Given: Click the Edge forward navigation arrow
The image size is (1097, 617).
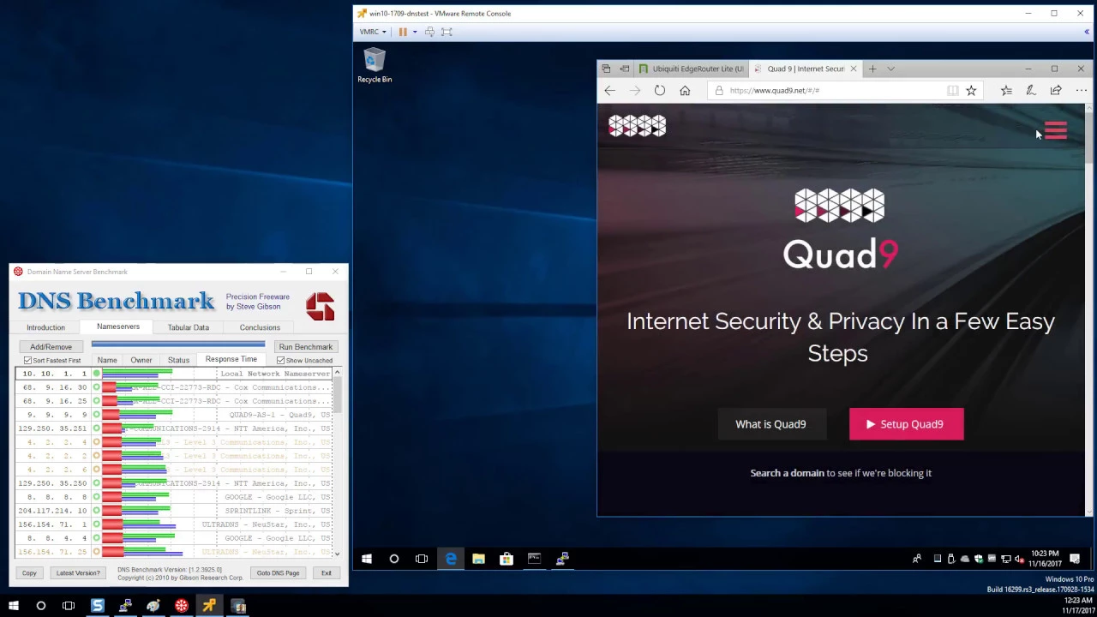Looking at the screenshot, I should point(635,91).
